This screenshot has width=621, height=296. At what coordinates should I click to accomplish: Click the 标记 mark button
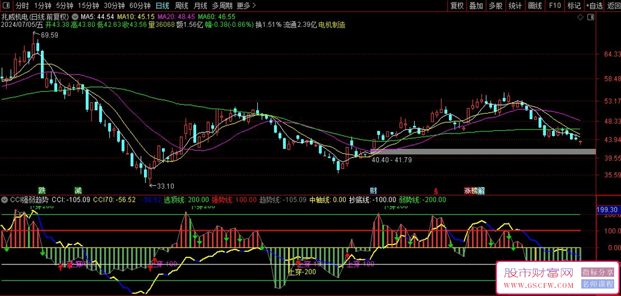coord(574,6)
